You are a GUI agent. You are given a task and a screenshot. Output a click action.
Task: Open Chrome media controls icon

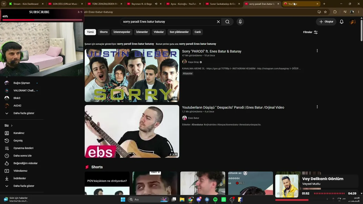[345, 12]
